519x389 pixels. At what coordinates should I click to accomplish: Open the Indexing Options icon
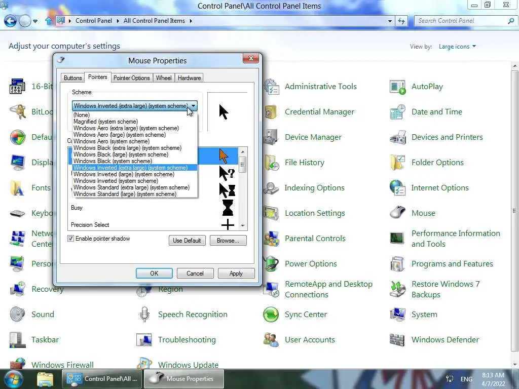[x=272, y=188]
